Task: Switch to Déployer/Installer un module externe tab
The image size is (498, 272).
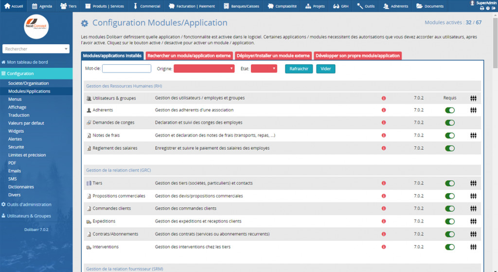Action: point(273,56)
